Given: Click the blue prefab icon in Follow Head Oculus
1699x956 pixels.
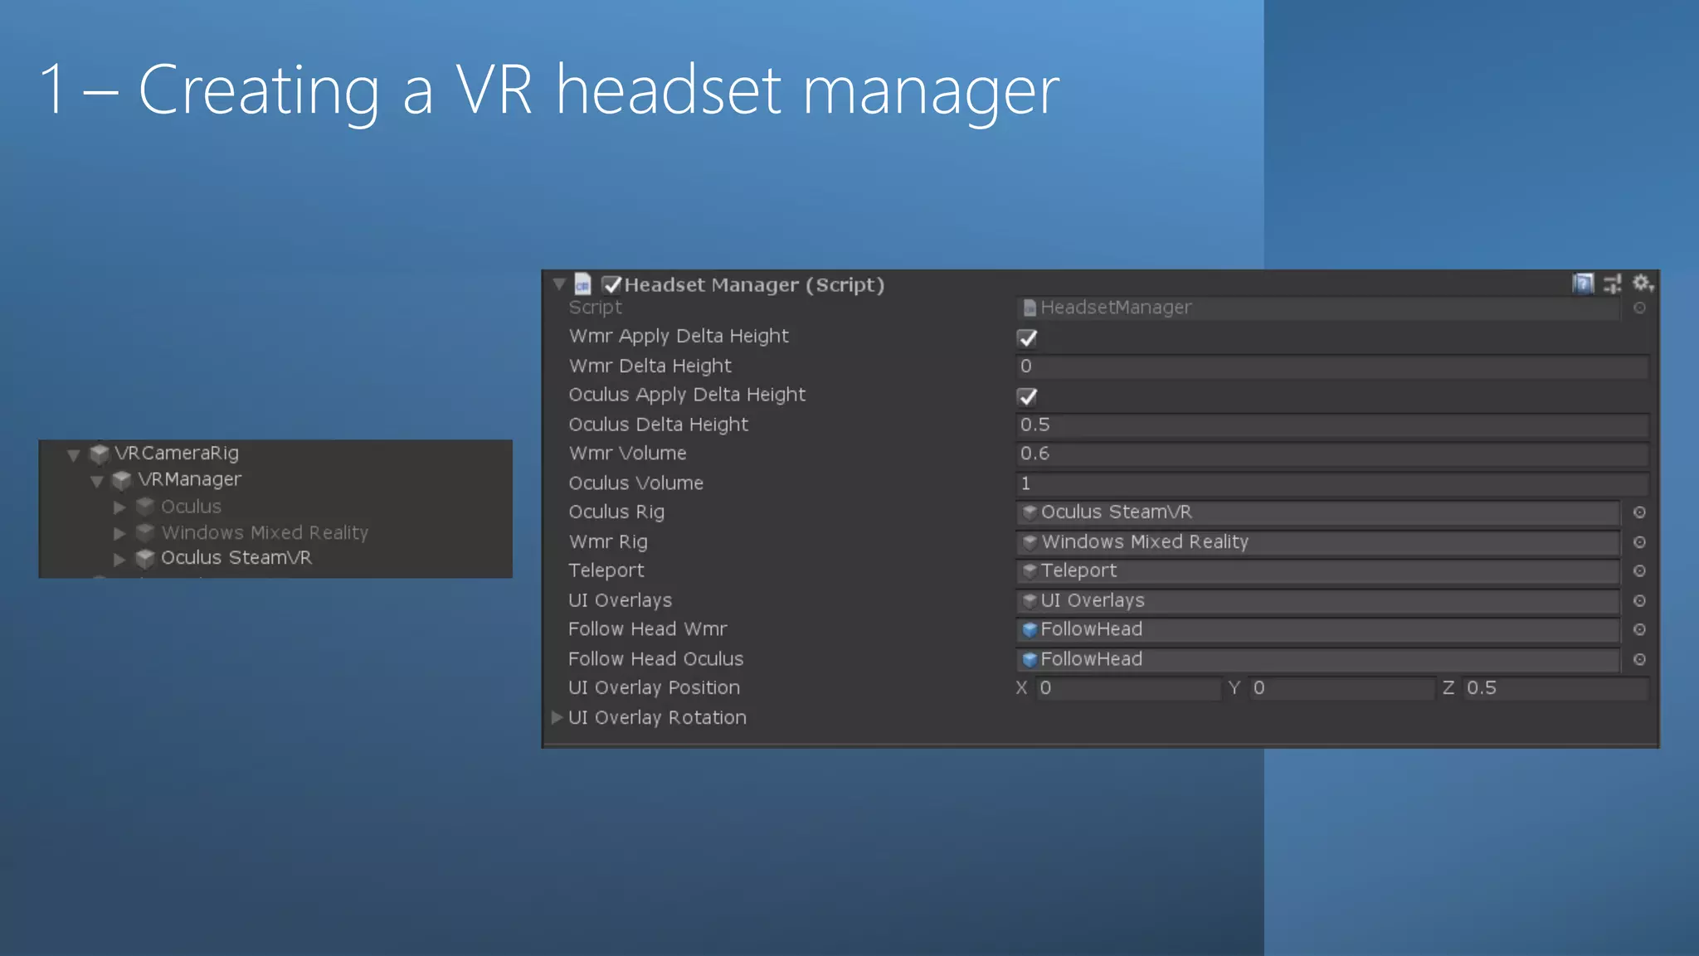Looking at the screenshot, I should pos(1030,660).
